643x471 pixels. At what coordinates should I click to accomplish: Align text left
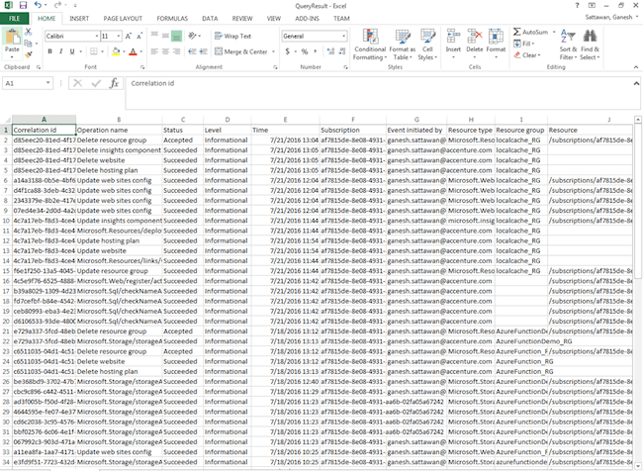point(154,51)
